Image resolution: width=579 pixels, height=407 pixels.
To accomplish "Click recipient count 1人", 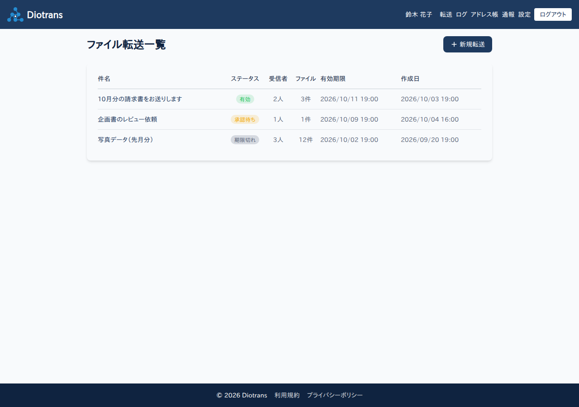I will [x=278, y=119].
